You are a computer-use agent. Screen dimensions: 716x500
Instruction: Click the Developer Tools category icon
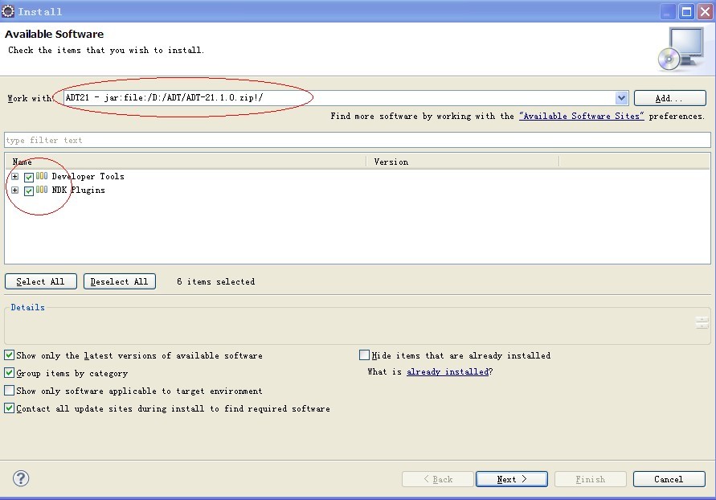tap(42, 176)
